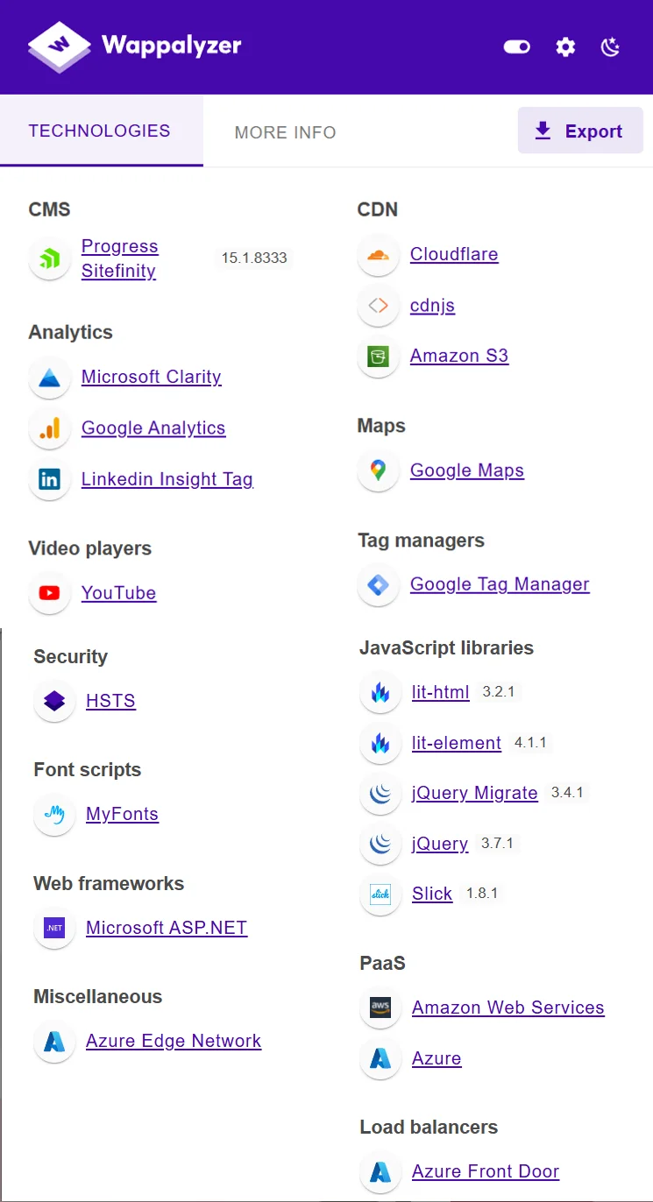Click the MyFonts icon
Image resolution: width=653 pixels, height=1202 pixels.
click(54, 814)
